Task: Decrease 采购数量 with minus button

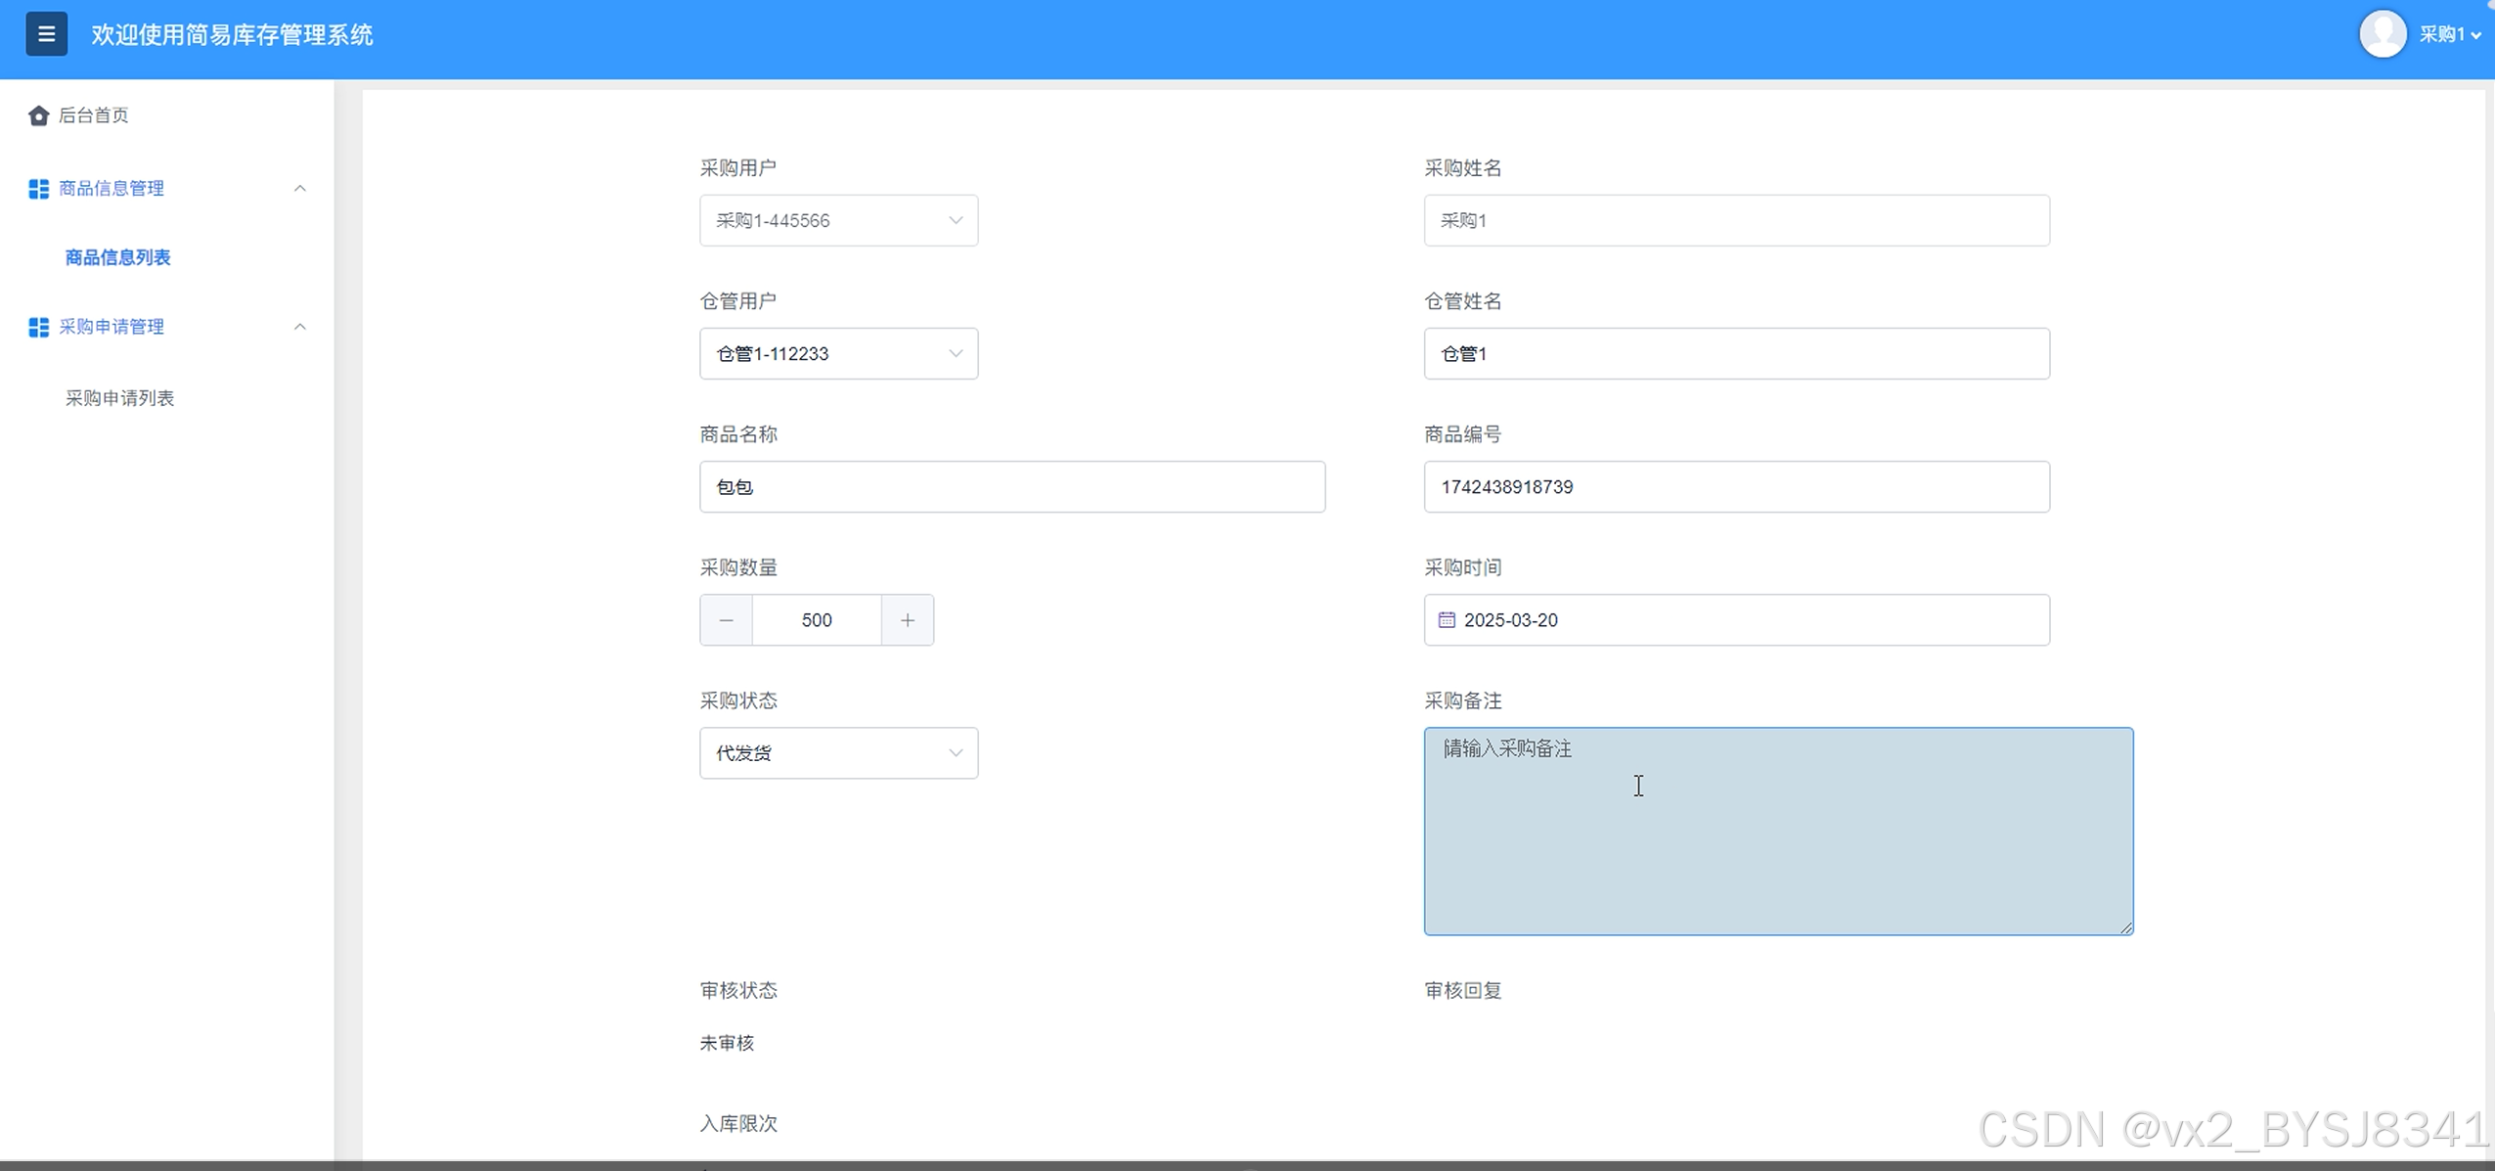Action: point(726,620)
